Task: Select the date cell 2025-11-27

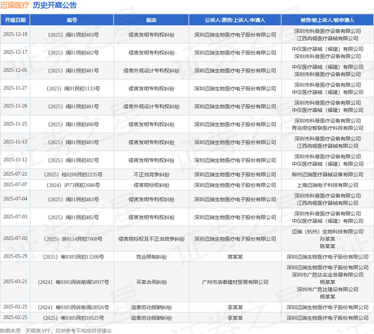Action: click(x=15, y=88)
